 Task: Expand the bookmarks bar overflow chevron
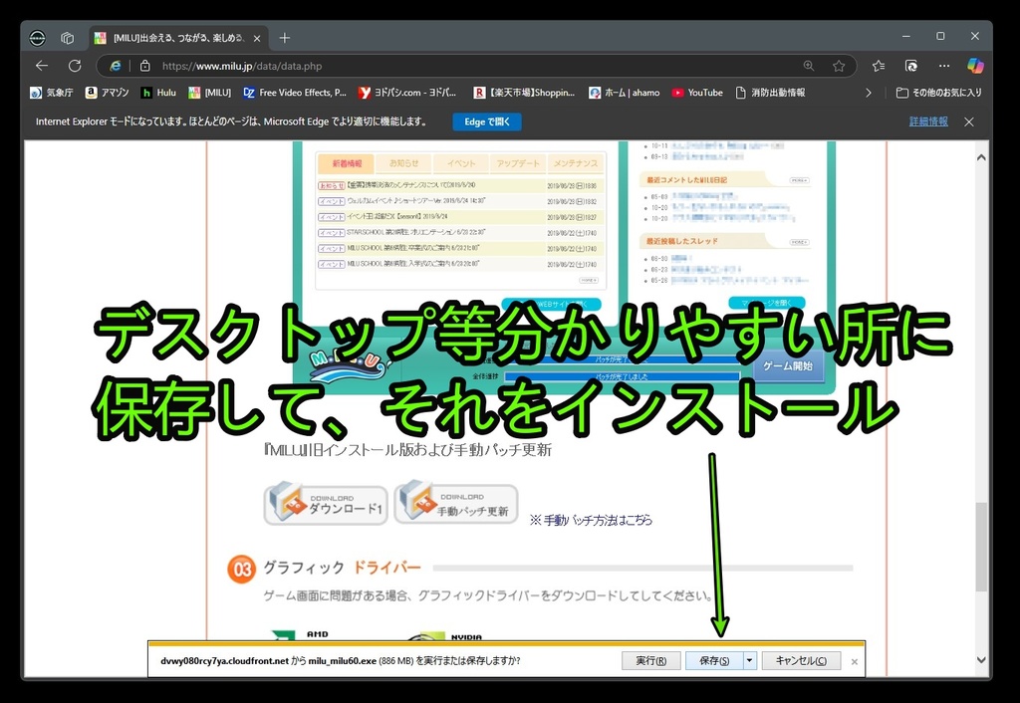pyautogui.click(x=869, y=93)
